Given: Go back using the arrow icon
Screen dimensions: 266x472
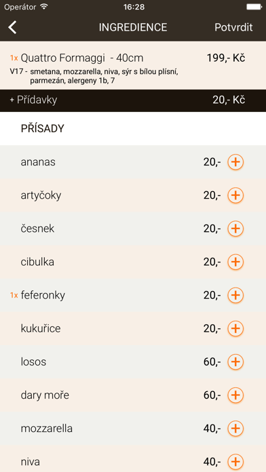Looking at the screenshot, I should [x=12, y=27].
